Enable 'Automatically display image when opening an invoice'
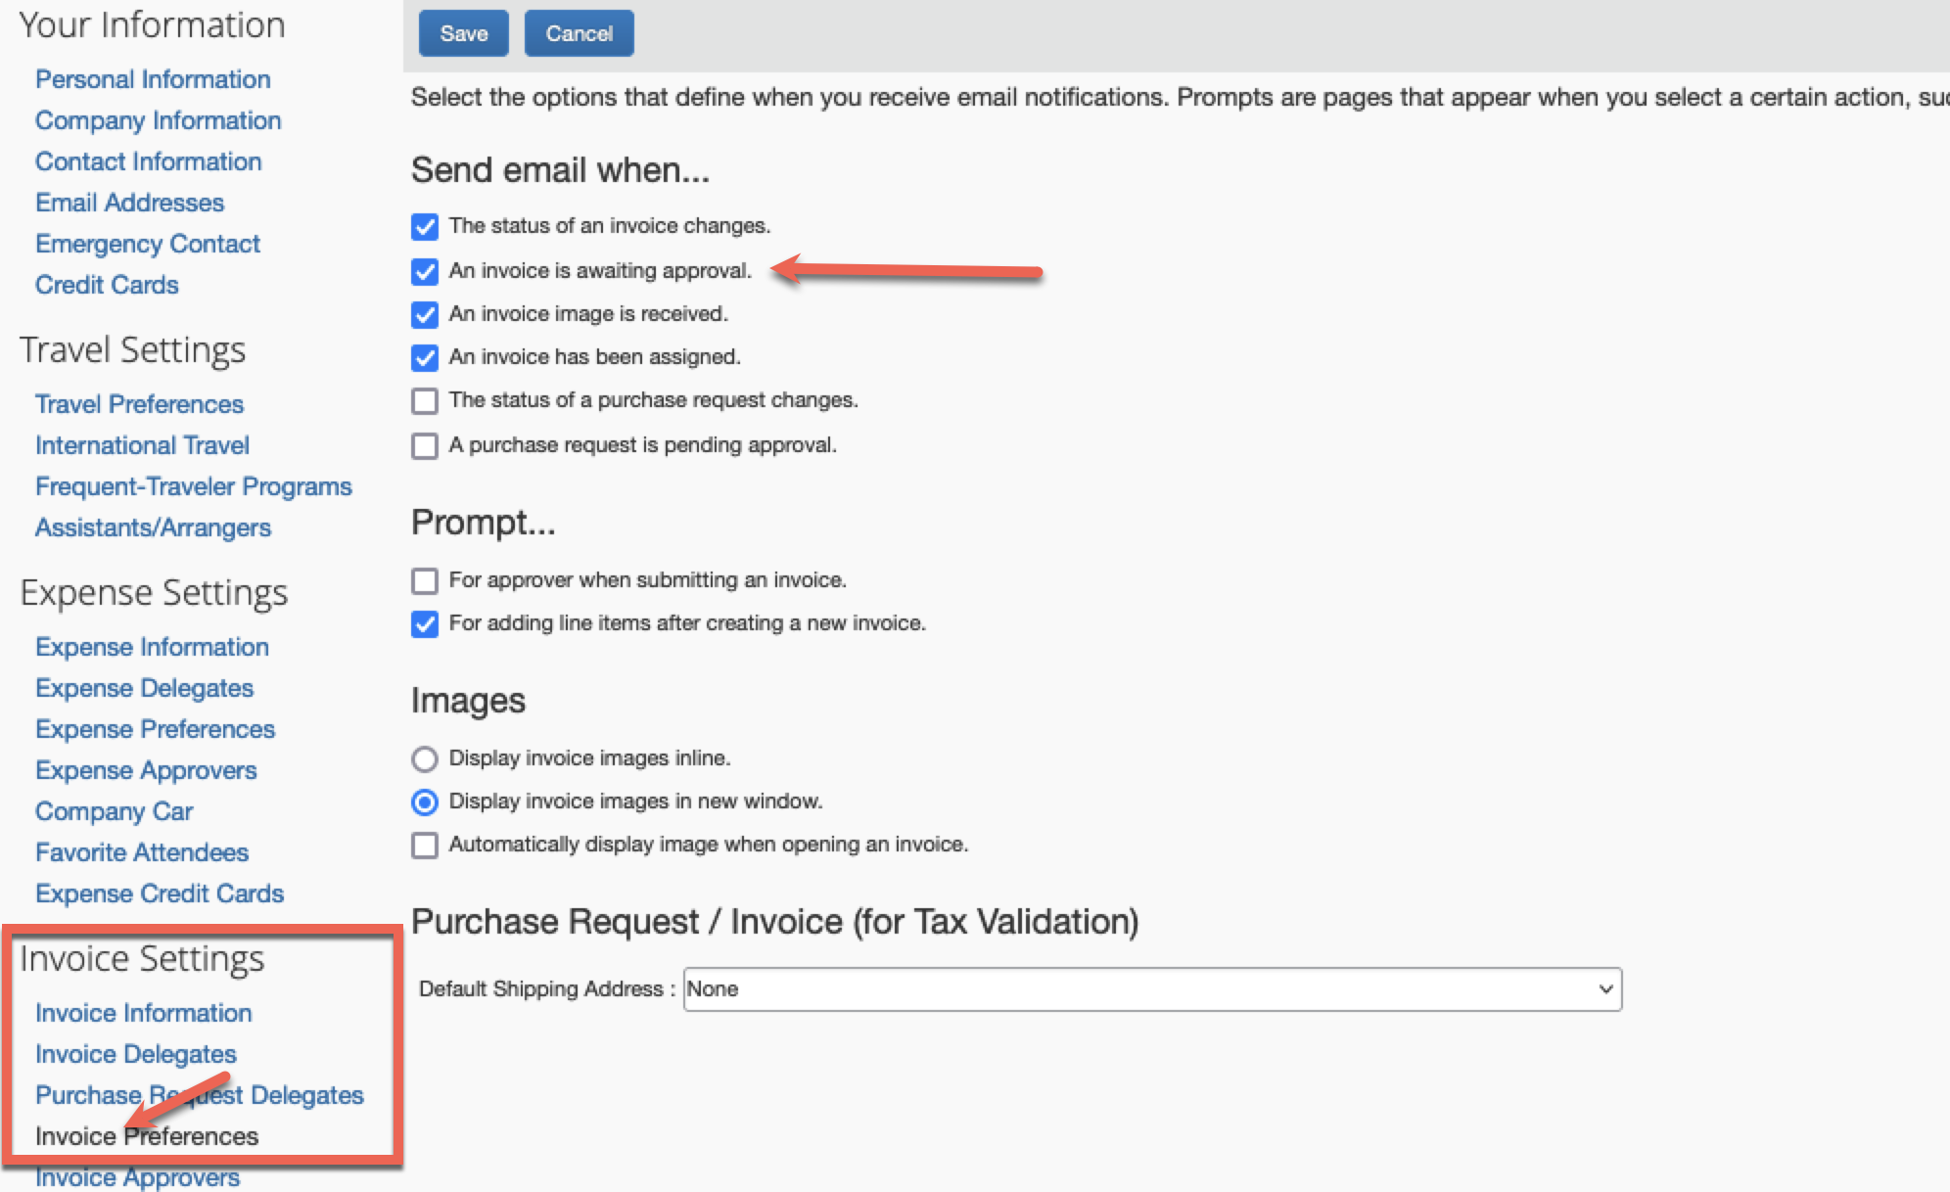1950x1192 pixels. [x=425, y=845]
